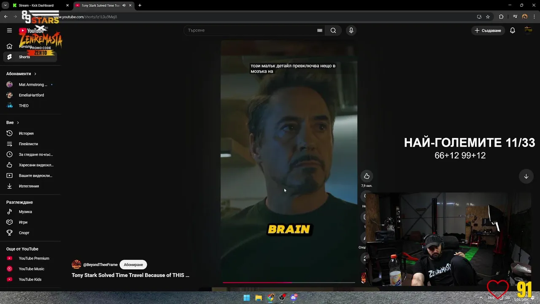The width and height of the screenshot is (540, 304).
Task: Click the Създаване create button
Action: click(x=488, y=30)
